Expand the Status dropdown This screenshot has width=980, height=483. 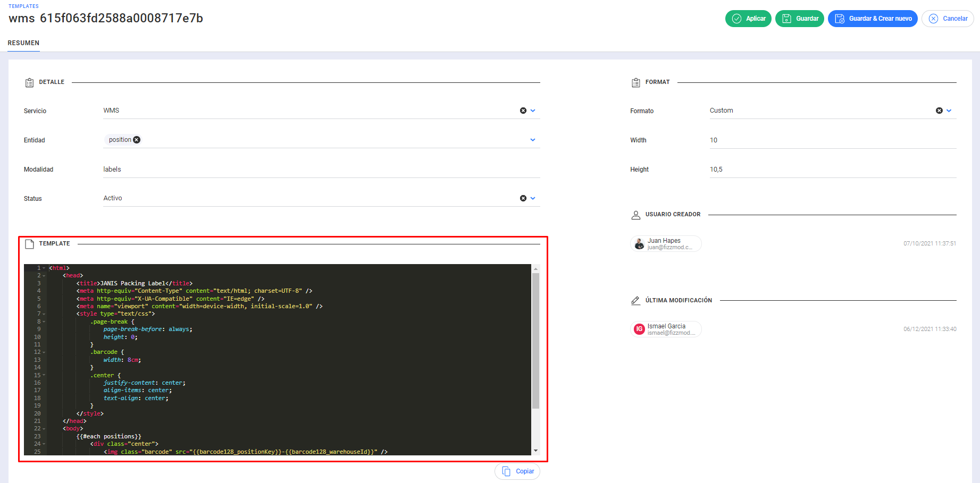coord(533,198)
